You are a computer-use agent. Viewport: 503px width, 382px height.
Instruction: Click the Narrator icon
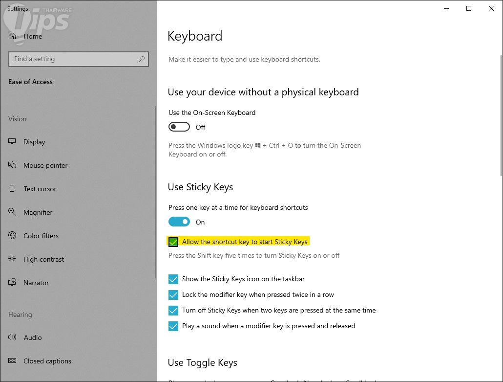(13, 283)
